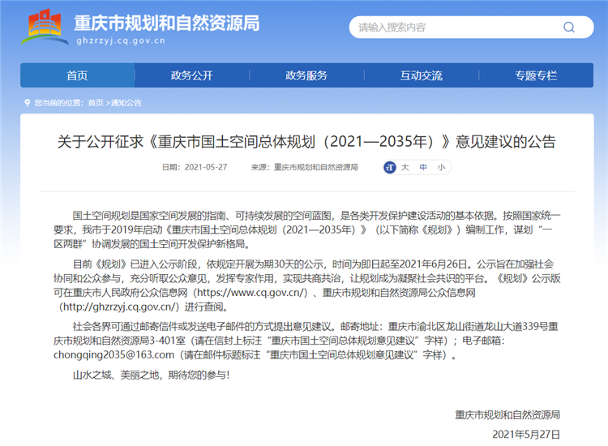Click the date 2021-05-27 text
Image resolution: width=608 pixels, height=446 pixels.
[x=206, y=167]
